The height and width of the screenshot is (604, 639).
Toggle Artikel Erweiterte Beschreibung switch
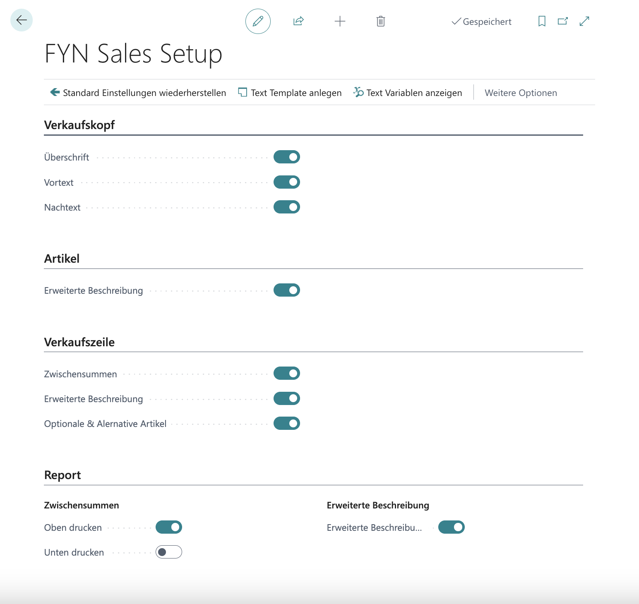[x=287, y=290]
